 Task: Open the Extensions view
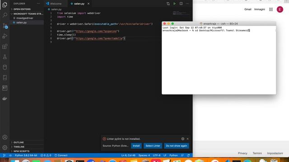tap(5, 46)
